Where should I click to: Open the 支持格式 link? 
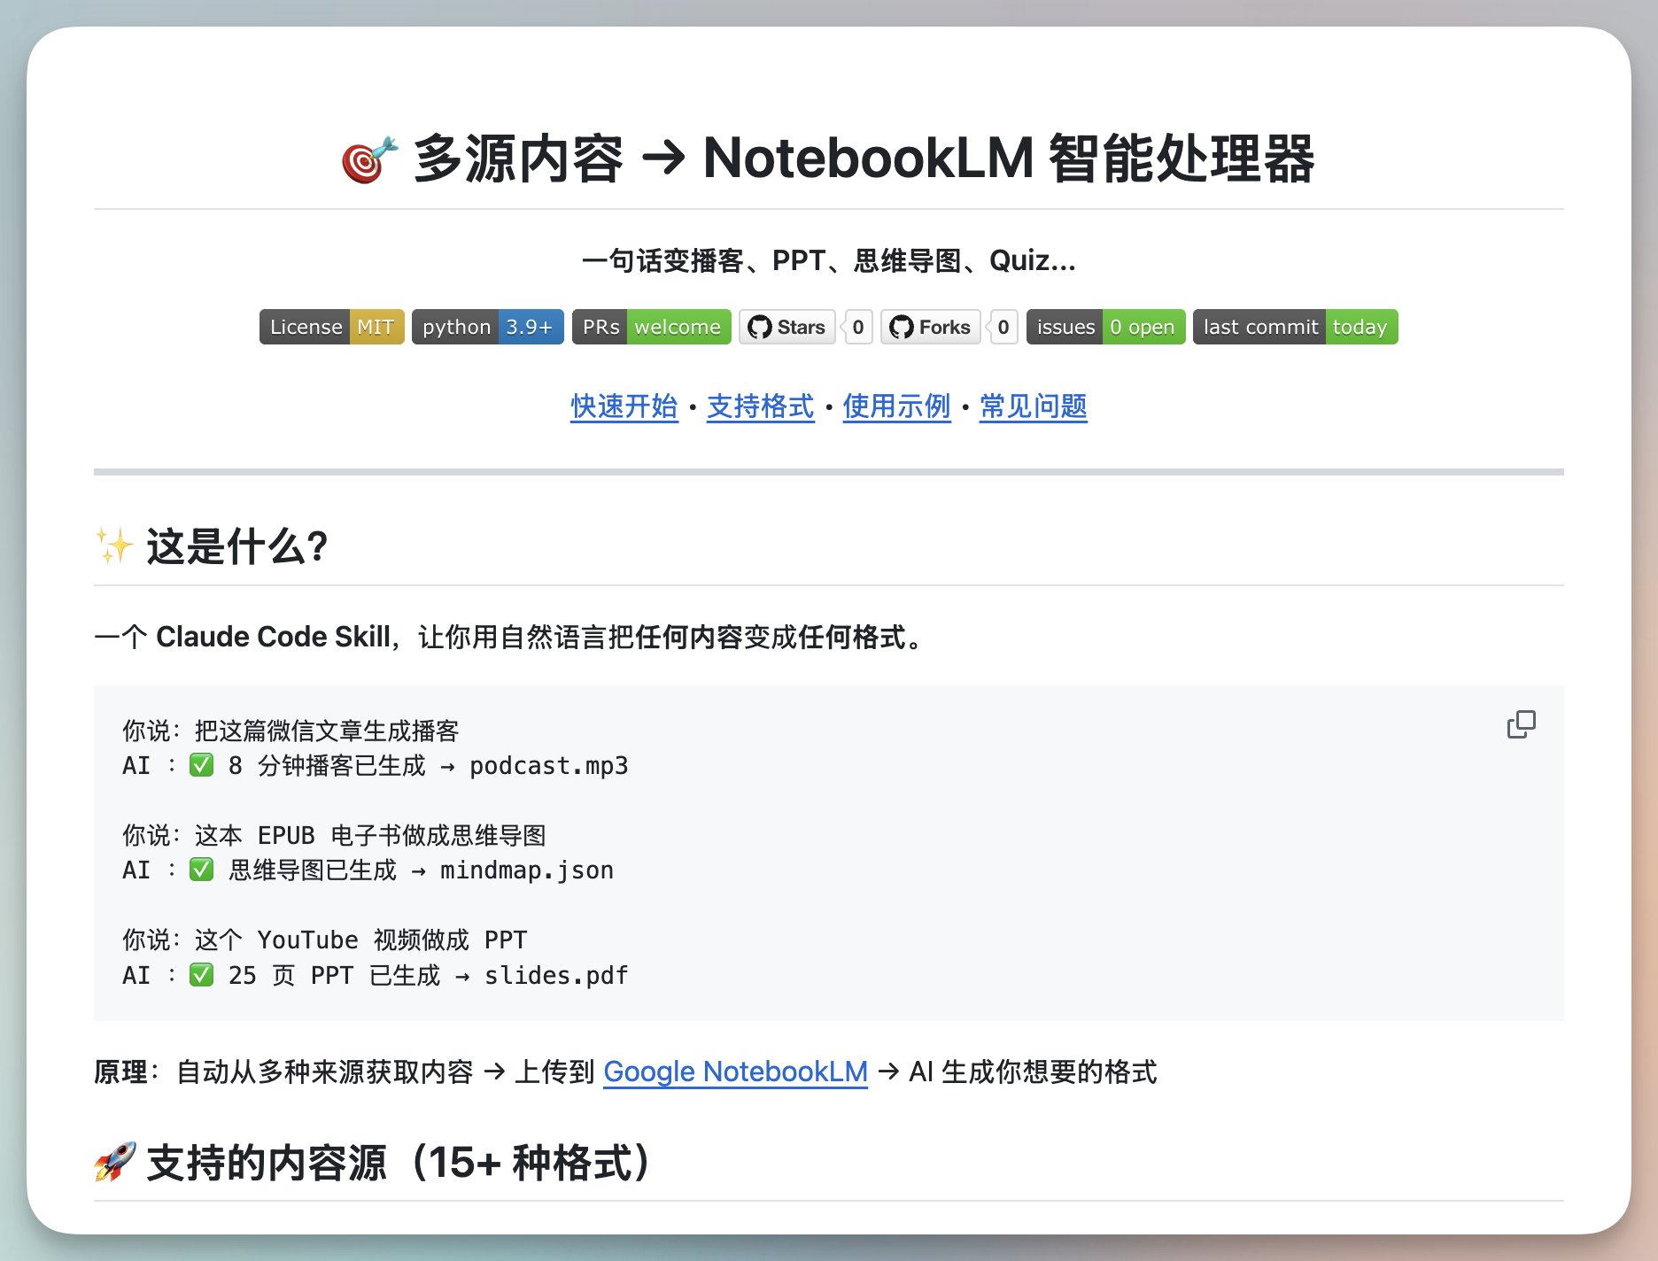(x=760, y=406)
